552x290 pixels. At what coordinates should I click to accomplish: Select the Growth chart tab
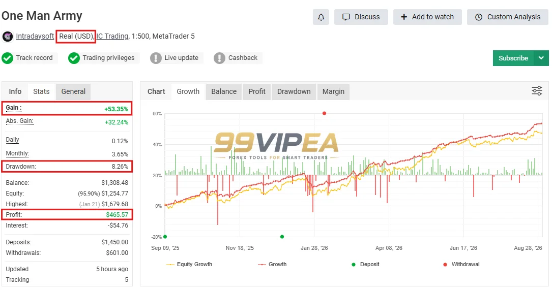[x=188, y=91]
